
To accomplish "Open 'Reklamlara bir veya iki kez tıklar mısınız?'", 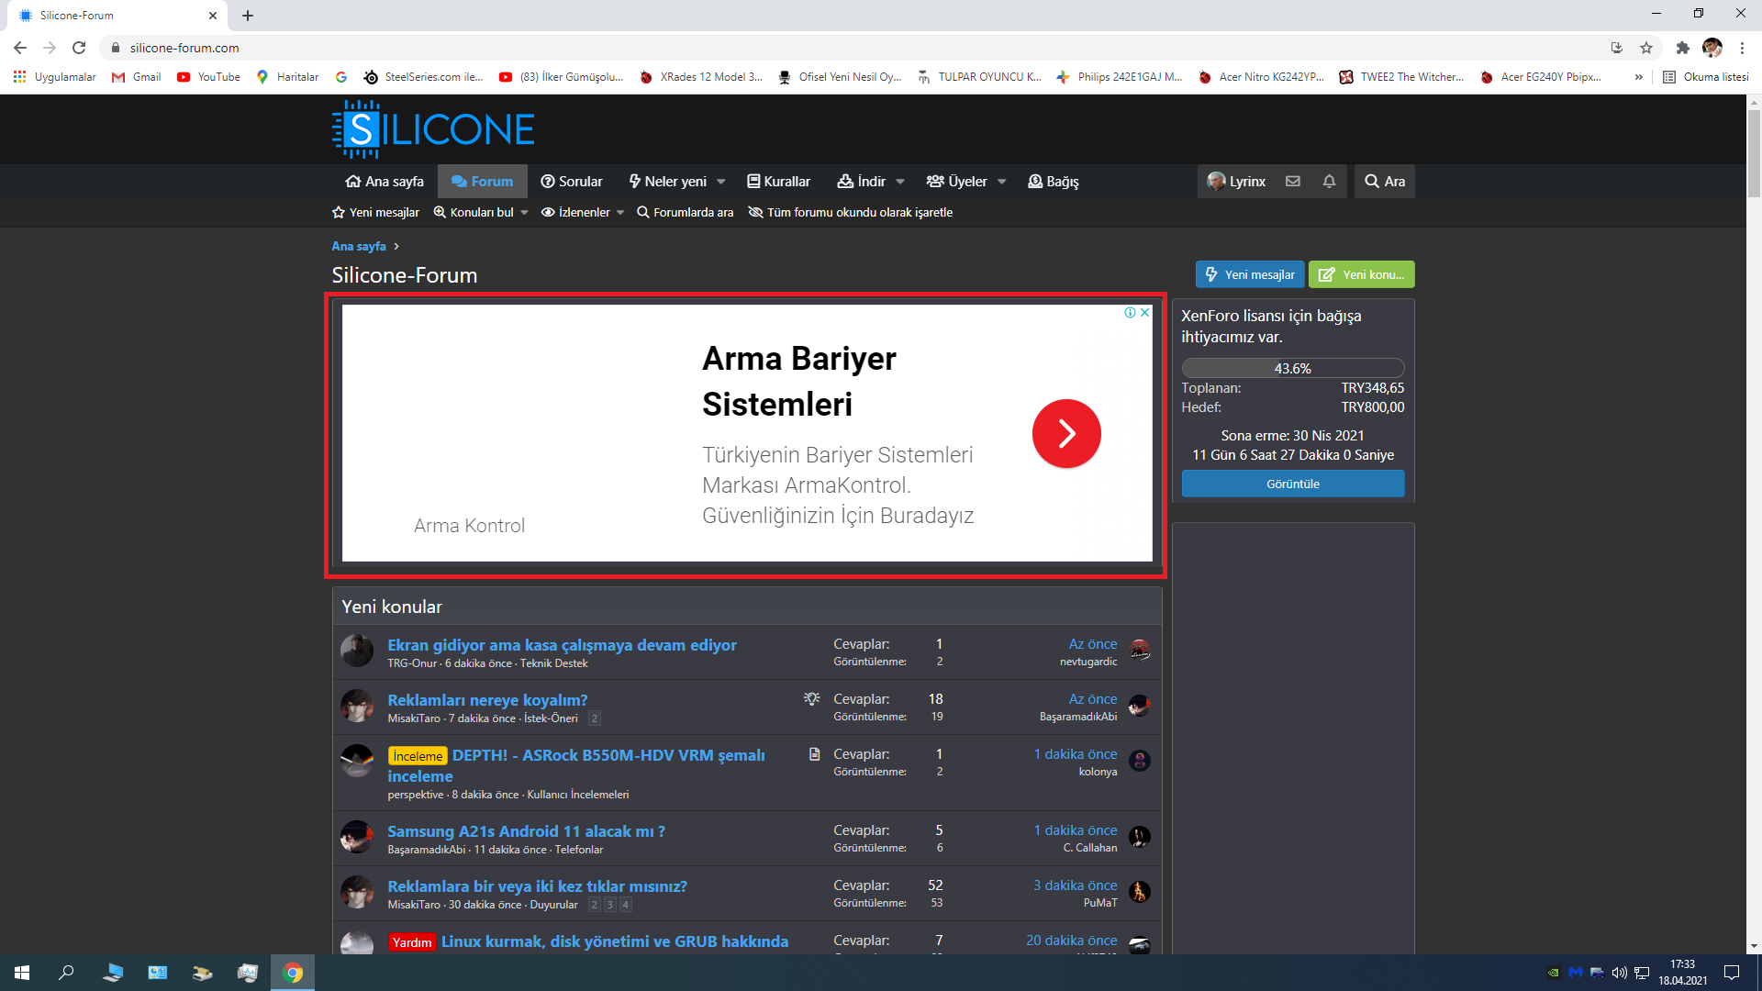I will pyautogui.click(x=537, y=886).
